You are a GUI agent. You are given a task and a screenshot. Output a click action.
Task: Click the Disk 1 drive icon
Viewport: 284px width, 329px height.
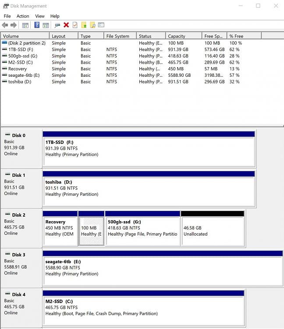pyautogui.click(x=7, y=174)
